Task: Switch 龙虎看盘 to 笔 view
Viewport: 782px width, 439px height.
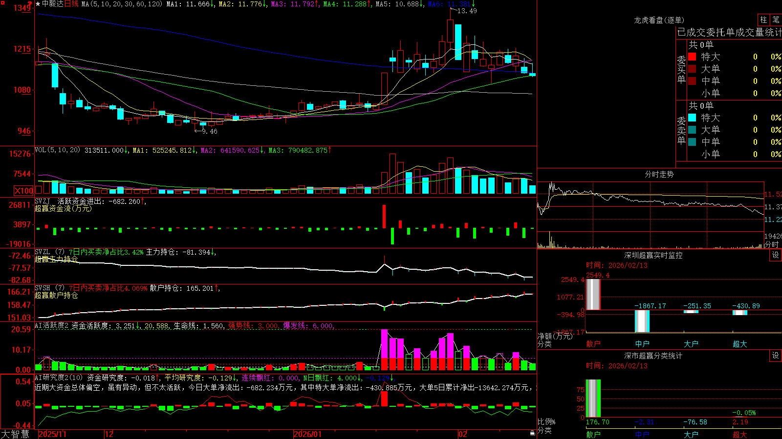Action: point(776,20)
